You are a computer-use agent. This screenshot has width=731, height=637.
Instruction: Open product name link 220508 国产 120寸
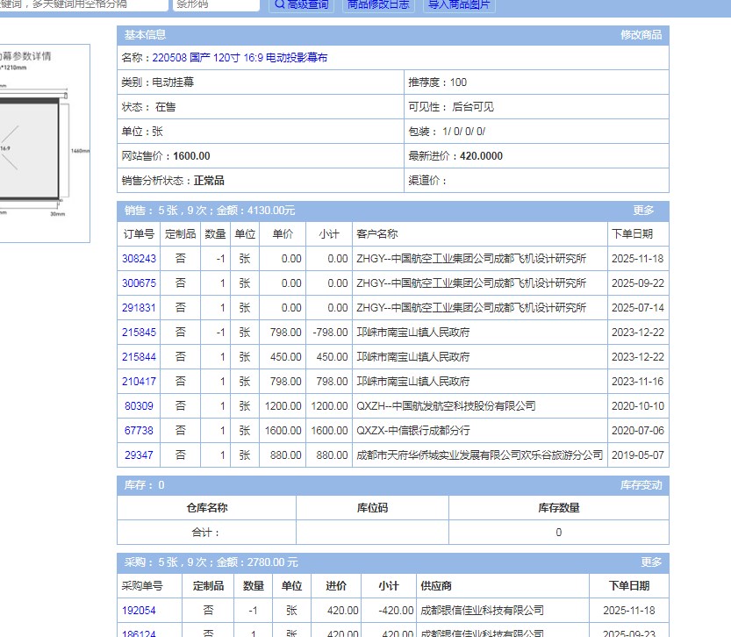[240, 58]
